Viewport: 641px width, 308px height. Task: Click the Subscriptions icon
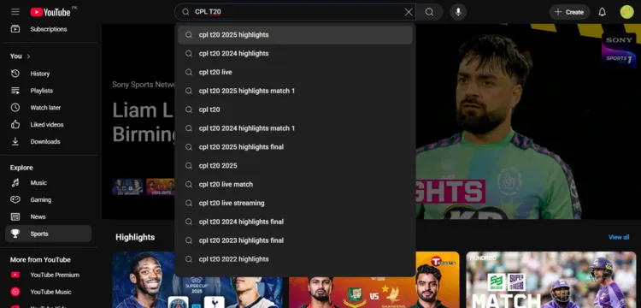point(15,29)
